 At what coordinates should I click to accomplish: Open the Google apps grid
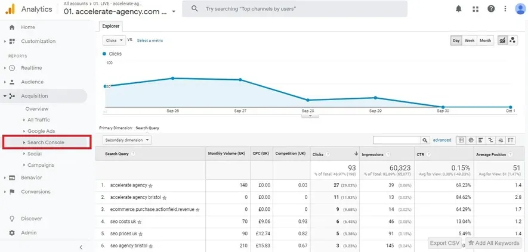(475, 9)
